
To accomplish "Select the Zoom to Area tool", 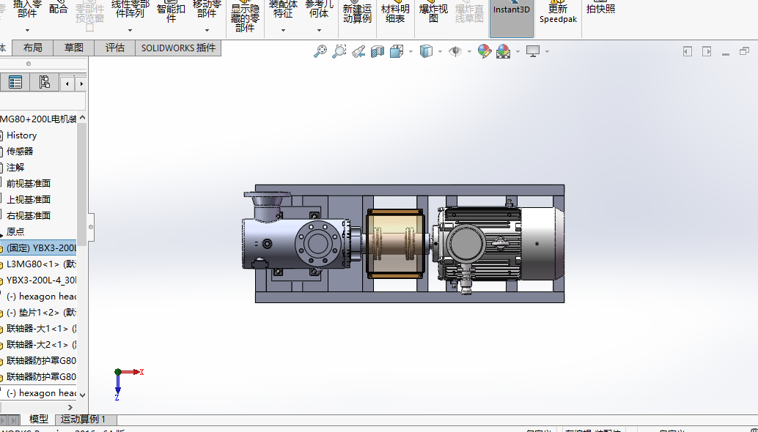I will pyautogui.click(x=339, y=51).
